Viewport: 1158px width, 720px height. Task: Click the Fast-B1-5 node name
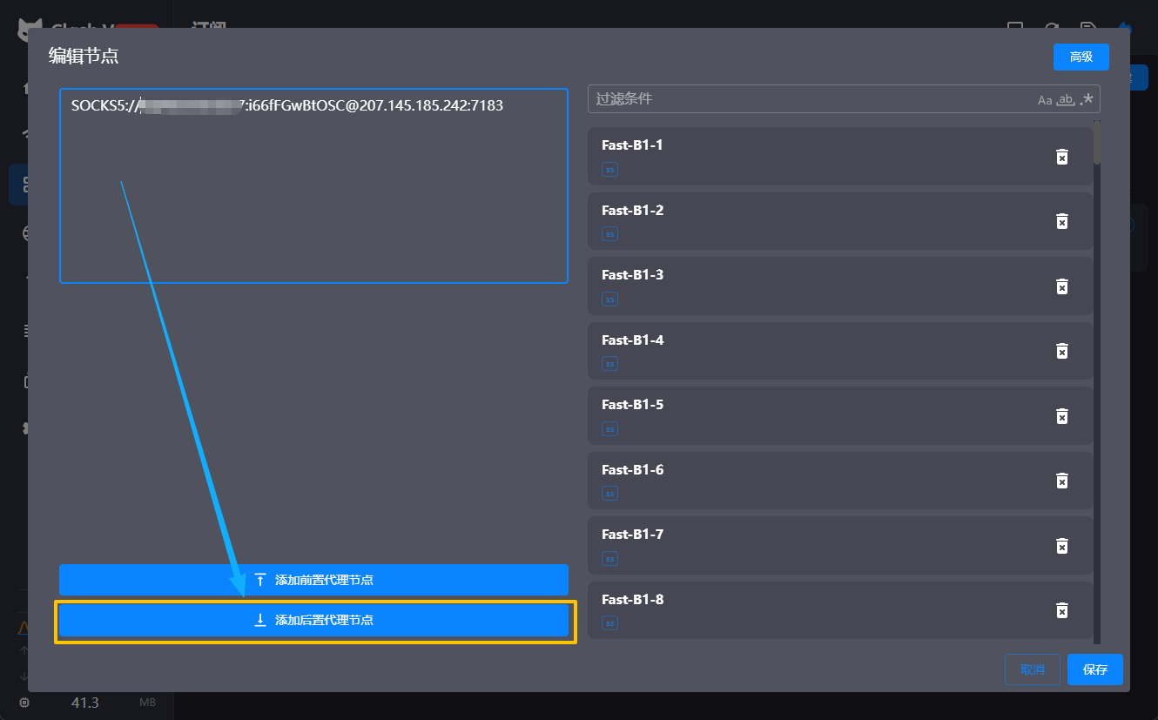pos(632,405)
